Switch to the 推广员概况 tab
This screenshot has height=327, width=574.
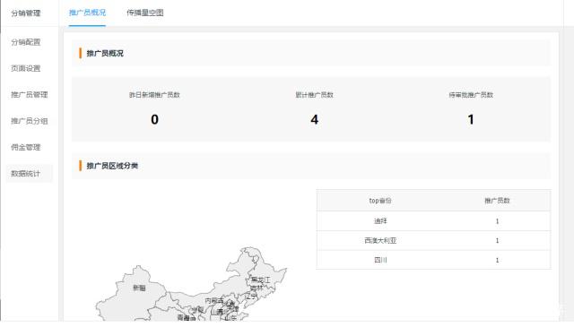tap(87, 13)
